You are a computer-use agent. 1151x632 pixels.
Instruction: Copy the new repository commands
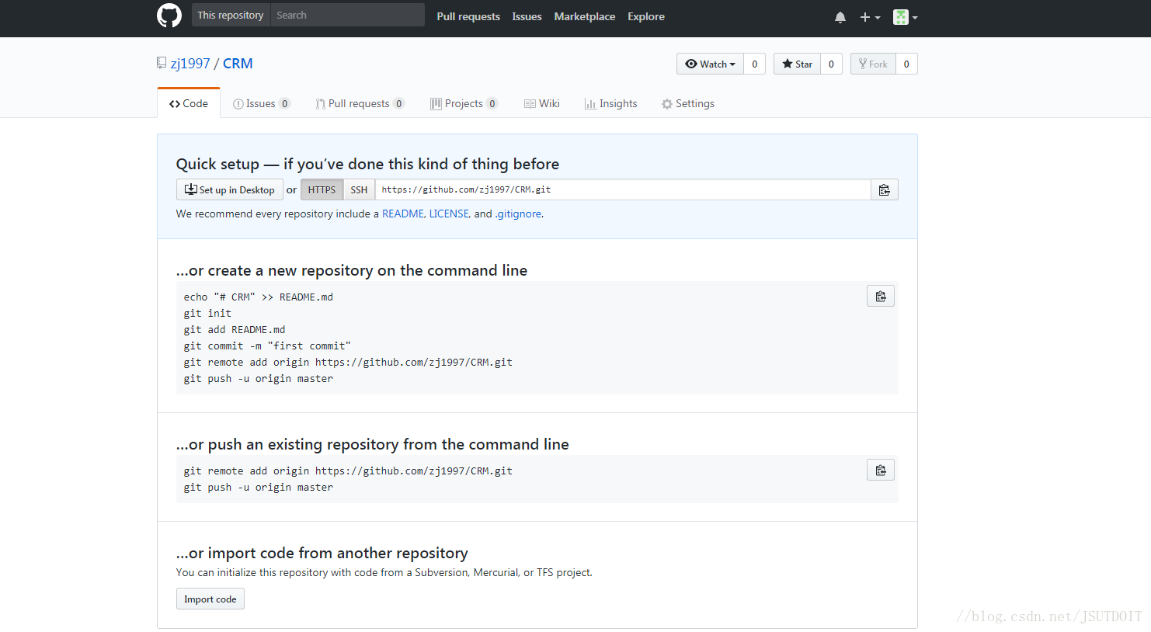pos(881,296)
